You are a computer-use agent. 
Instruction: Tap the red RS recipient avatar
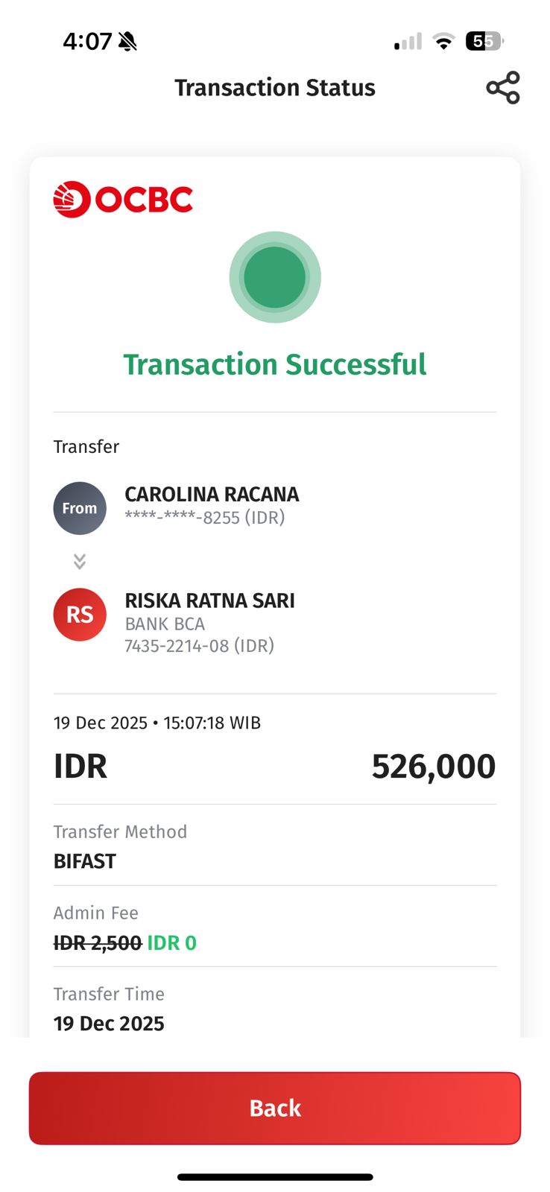click(x=80, y=615)
